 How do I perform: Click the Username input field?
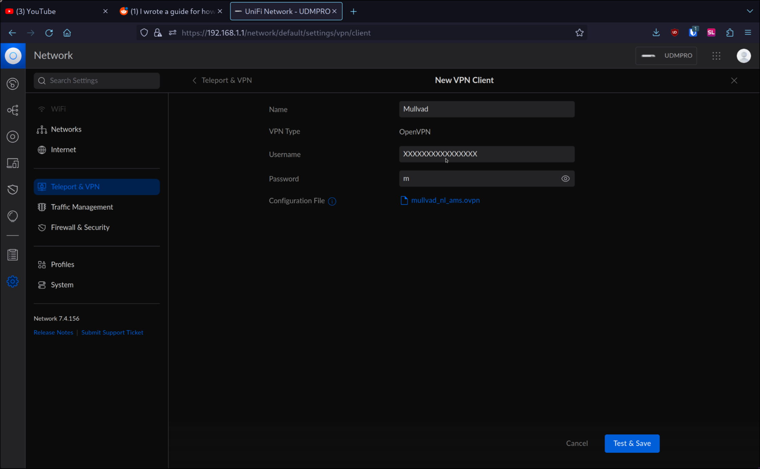tap(487, 154)
